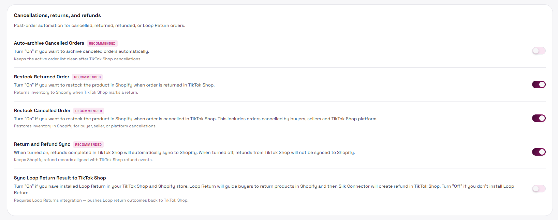
Task: Disable the Restock Cancelled Order toggle
Action: pos(539,118)
